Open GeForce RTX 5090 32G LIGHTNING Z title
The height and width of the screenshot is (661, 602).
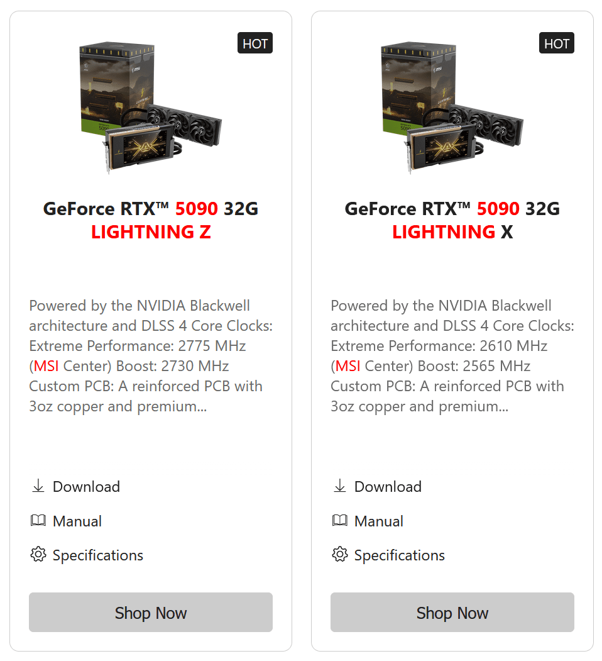pos(151,220)
